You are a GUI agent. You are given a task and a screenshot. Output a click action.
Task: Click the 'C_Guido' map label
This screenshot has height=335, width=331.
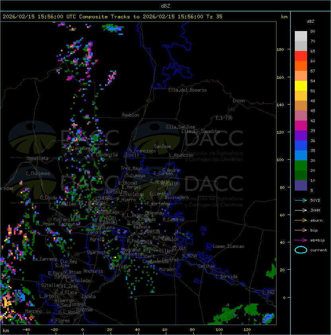tap(49, 198)
